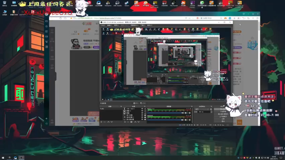Open the OBS Studio desktop shortcut

pyautogui.click(x=117, y=3)
